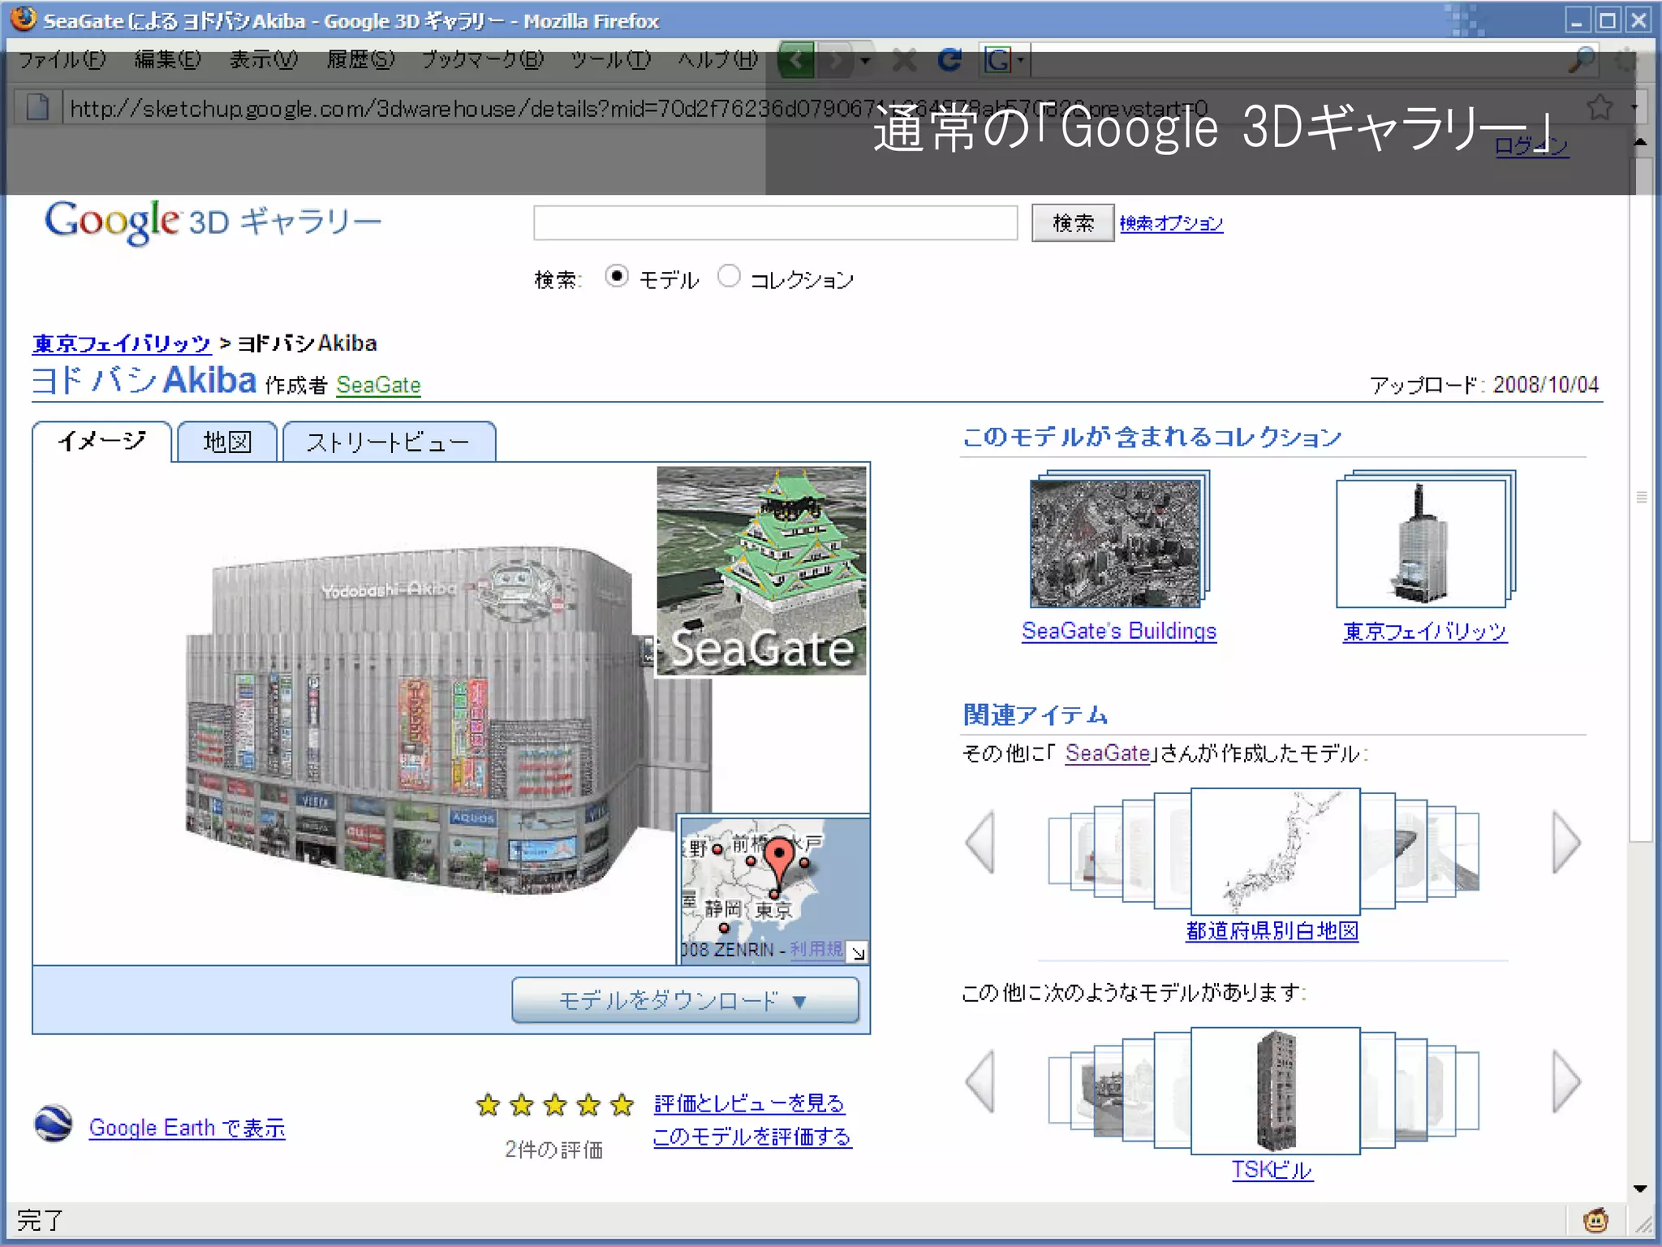This screenshot has width=1662, height=1247.
Task: Click the browser back arrow button
Action: 796,60
